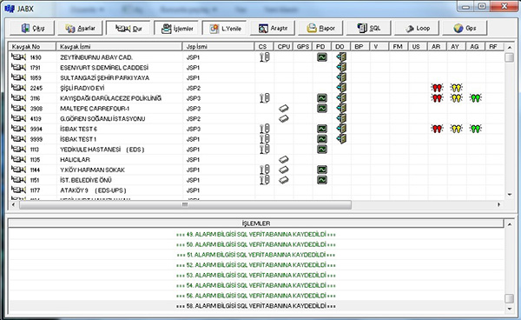Click PD monitor icon for İST. BELEDİYE ÖNÜ
This screenshot has width=521, height=320.
point(321,180)
